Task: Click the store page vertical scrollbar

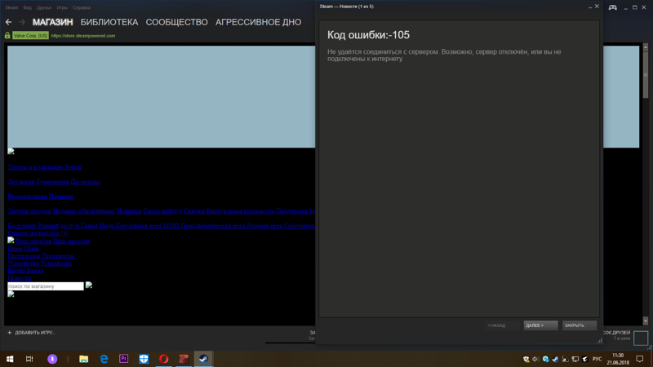Action: point(646,184)
